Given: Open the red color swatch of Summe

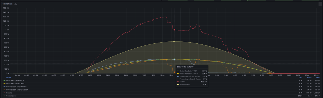Looking at the screenshot, I should pyautogui.click(x=4, y=93).
